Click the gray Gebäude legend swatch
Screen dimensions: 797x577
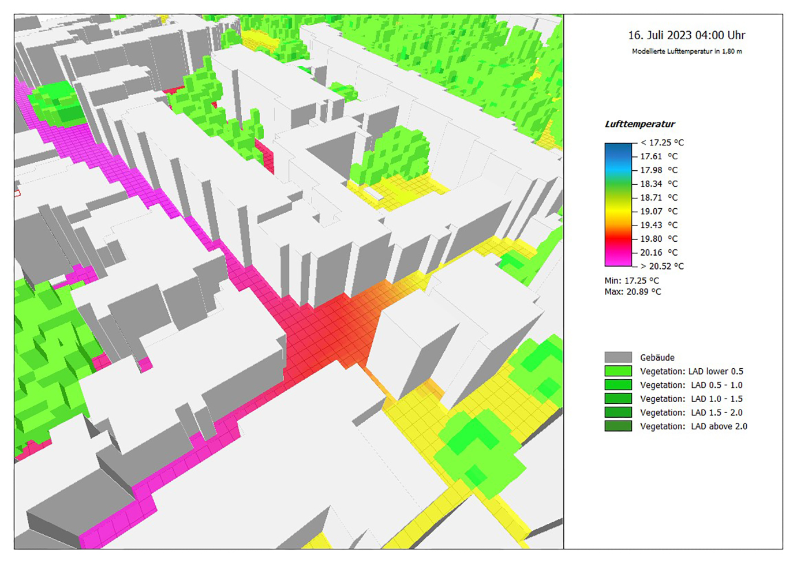click(618, 357)
